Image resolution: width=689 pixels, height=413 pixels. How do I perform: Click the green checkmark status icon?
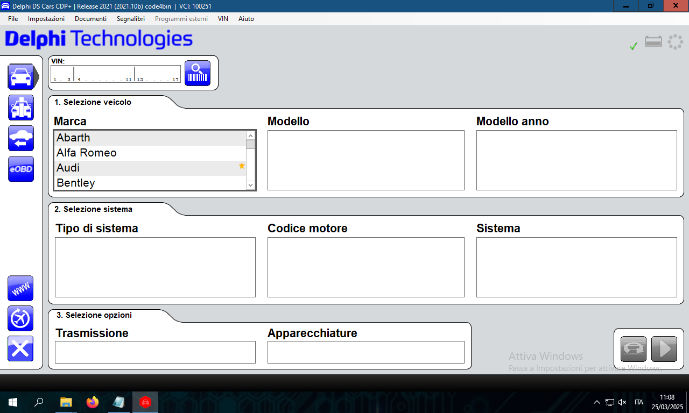pos(634,46)
